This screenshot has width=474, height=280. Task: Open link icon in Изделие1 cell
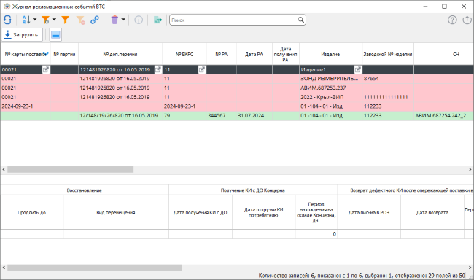coord(358,69)
